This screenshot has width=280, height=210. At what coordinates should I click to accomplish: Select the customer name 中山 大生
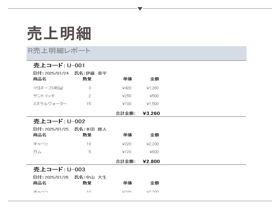tap(96, 177)
